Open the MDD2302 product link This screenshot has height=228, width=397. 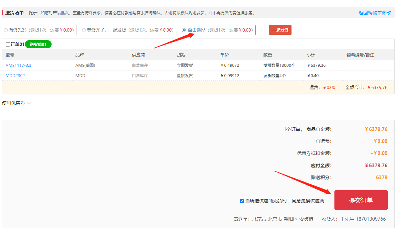click(15, 75)
